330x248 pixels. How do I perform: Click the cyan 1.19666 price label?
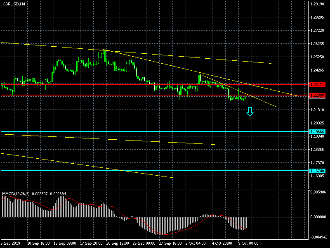317,132
